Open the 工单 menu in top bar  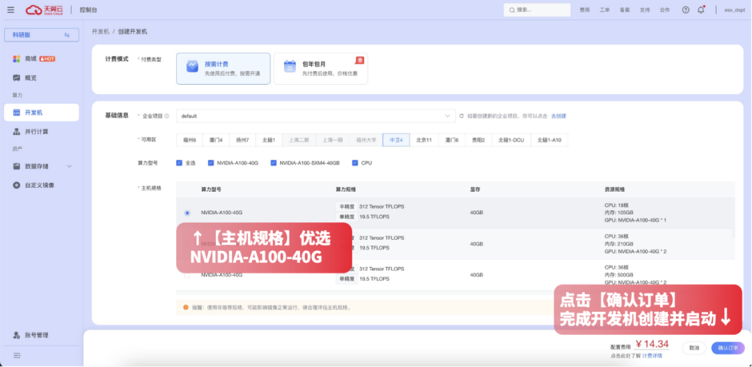[x=605, y=10]
